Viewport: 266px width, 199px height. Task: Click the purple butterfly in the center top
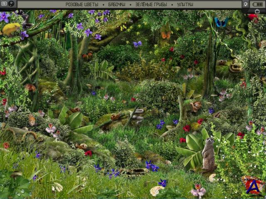137,44
